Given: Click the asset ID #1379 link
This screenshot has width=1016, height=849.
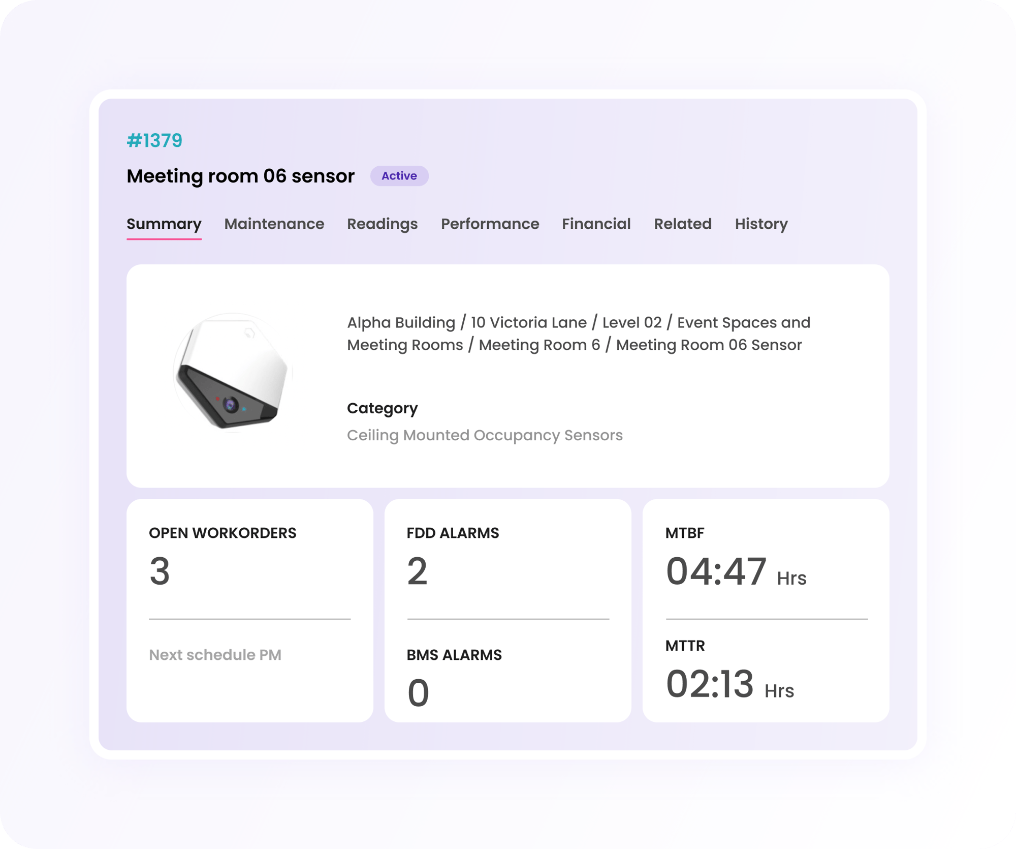Looking at the screenshot, I should 155,140.
